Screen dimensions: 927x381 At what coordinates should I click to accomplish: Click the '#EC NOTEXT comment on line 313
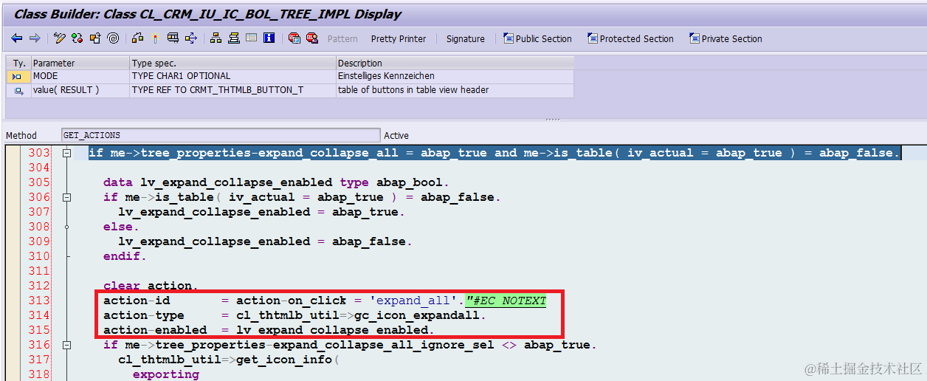506,301
